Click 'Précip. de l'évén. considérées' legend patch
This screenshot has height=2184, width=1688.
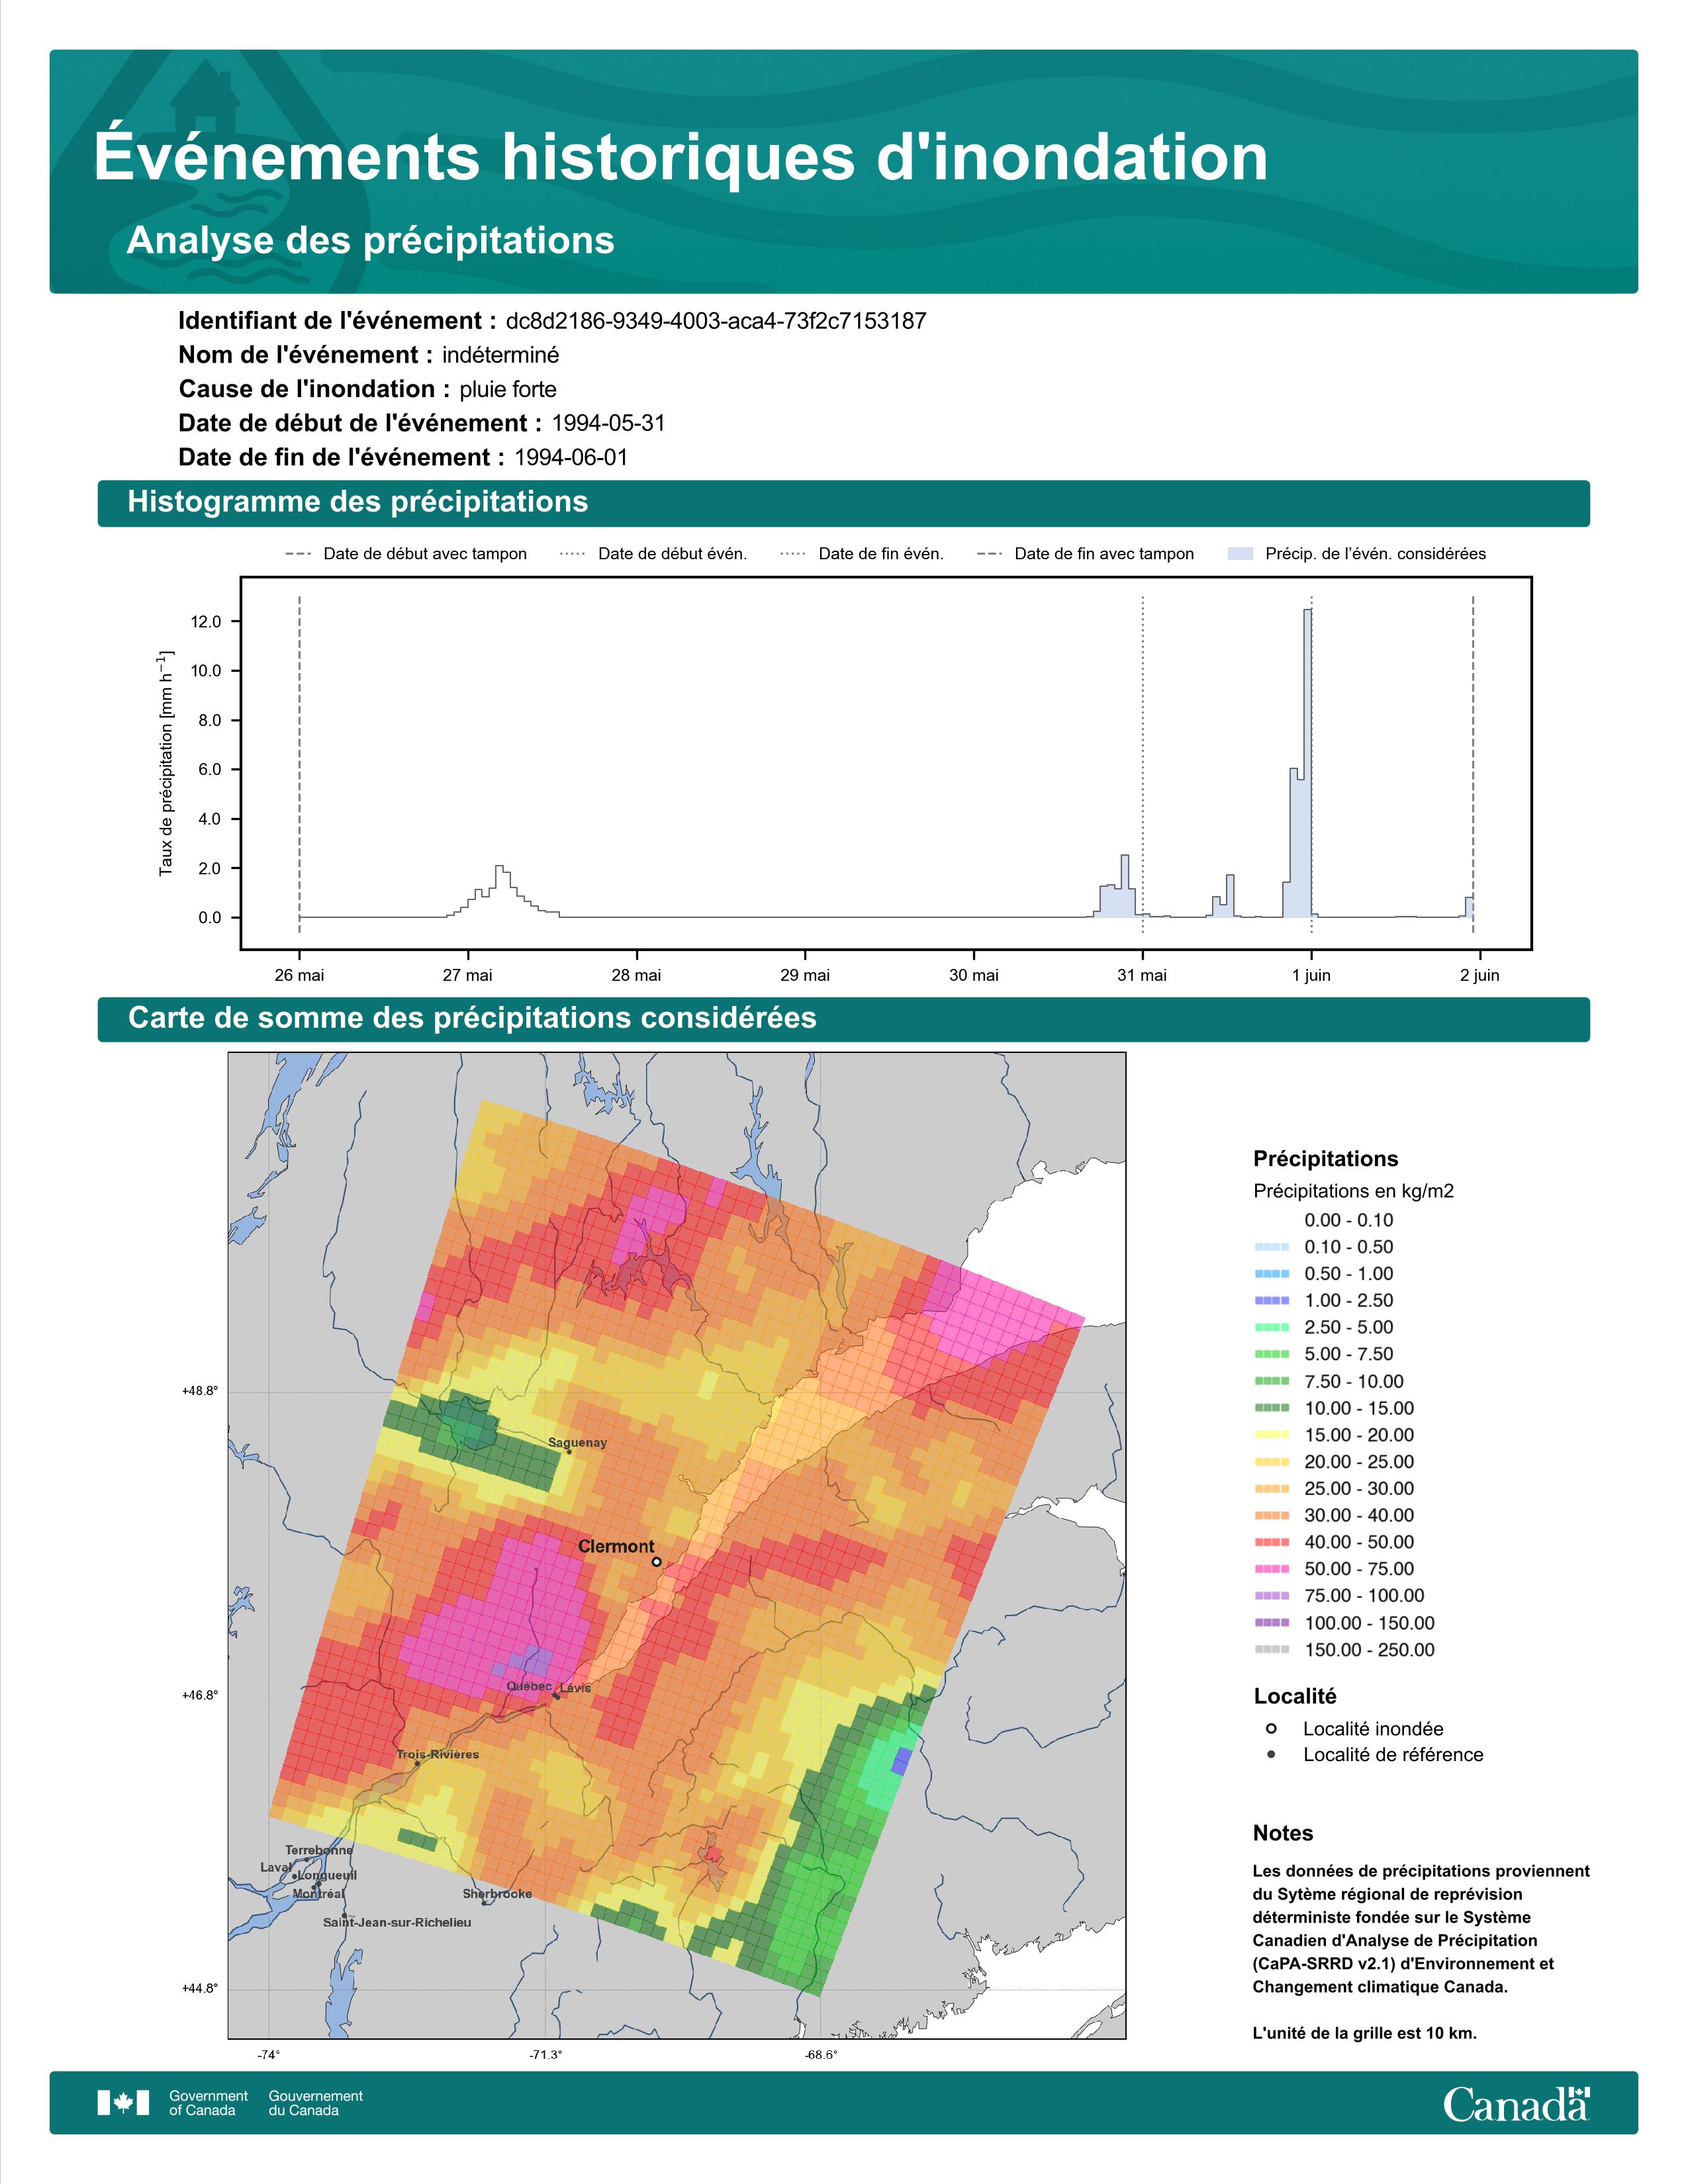tap(1240, 554)
